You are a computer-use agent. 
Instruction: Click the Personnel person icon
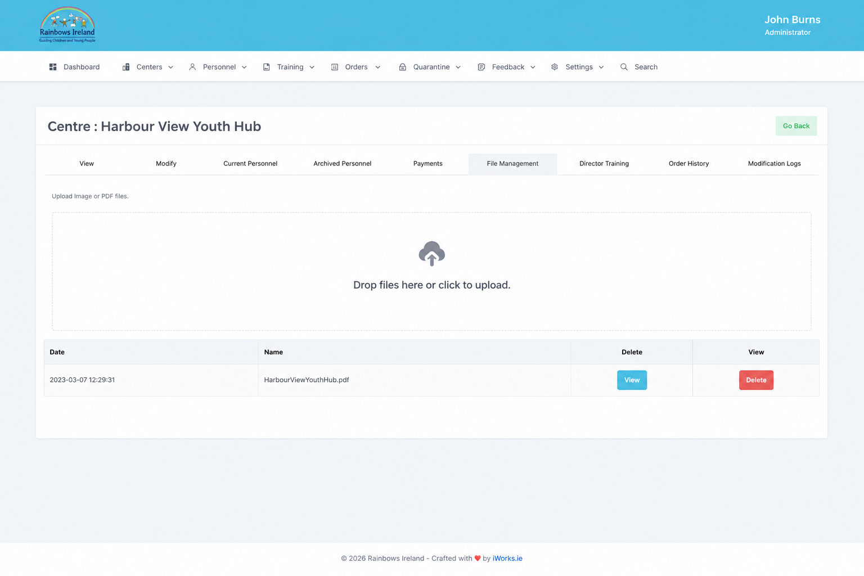(192, 67)
